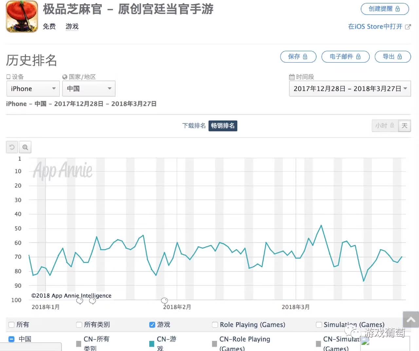Image resolution: width=419 pixels, height=351 pixels.
Task: Click the game app icon thumbnail
Action: [22, 16]
